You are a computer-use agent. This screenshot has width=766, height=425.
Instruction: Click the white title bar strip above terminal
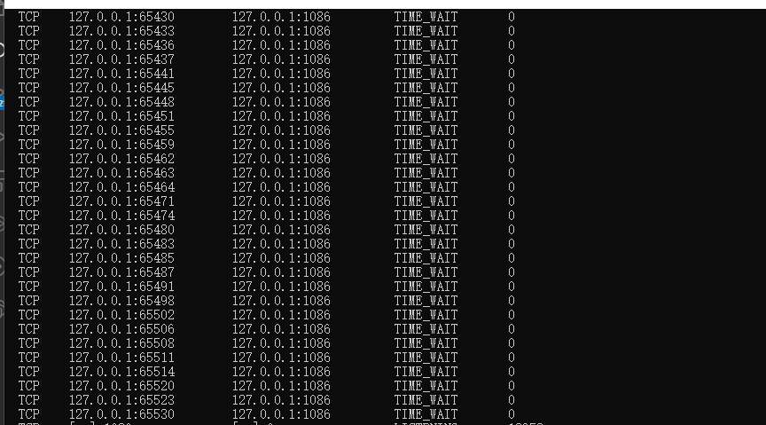click(385, 4)
